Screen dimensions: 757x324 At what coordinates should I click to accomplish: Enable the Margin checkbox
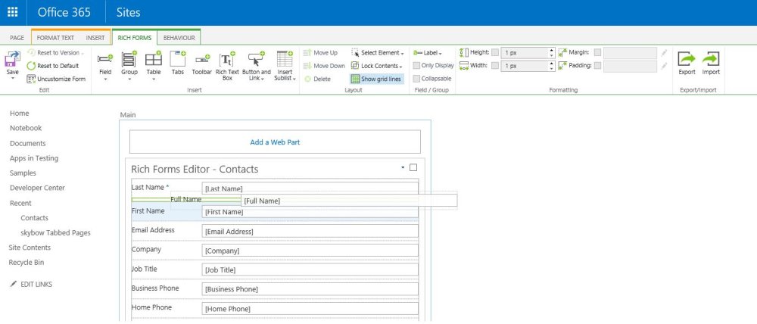598,53
